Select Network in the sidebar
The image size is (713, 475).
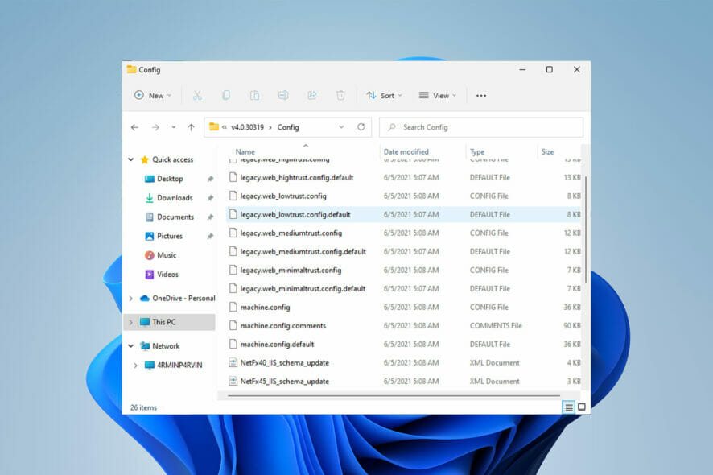tap(166, 346)
